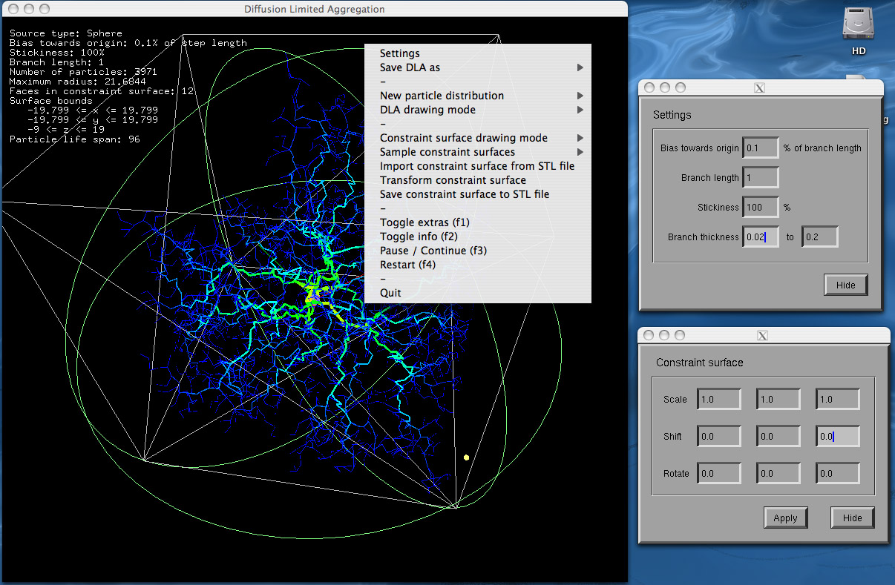Focus the third Scale field
The width and height of the screenshot is (895, 585).
pyautogui.click(x=838, y=399)
